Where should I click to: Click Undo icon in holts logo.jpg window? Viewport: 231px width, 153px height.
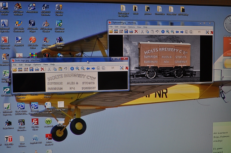[66, 69]
